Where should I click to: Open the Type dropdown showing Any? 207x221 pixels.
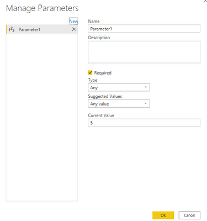[x=119, y=87]
